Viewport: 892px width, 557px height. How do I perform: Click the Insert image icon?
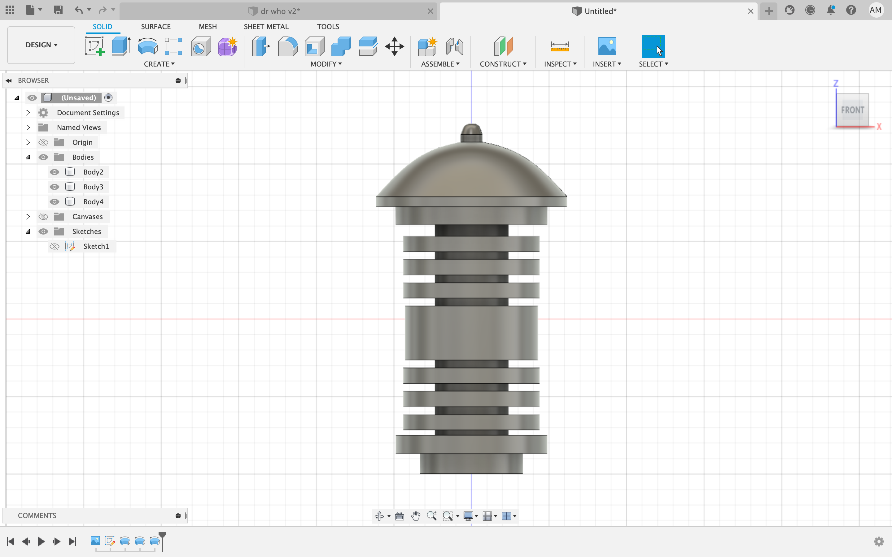tap(607, 46)
